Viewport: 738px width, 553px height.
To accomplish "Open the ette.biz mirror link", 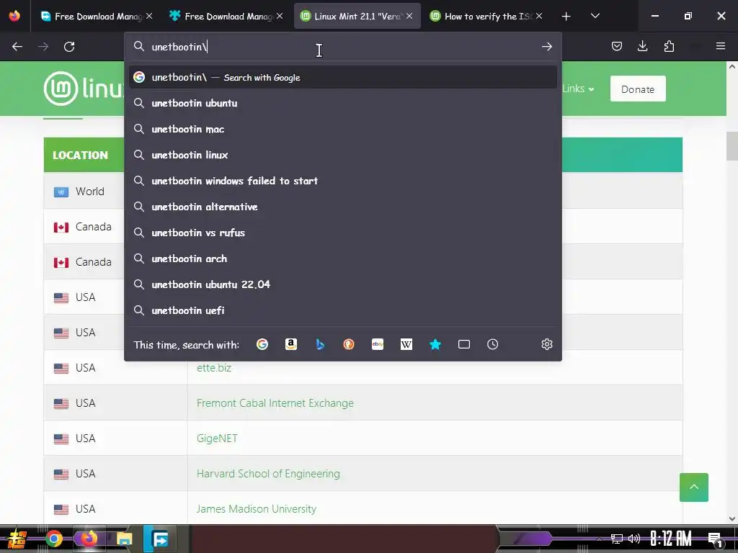I will pyautogui.click(x=213, y=368).
